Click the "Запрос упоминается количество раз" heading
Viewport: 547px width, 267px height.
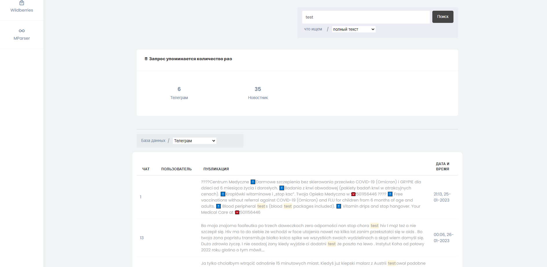coord(191,59)
